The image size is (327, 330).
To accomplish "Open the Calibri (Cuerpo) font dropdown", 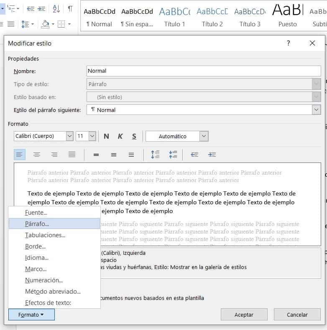I will (69, 136).
